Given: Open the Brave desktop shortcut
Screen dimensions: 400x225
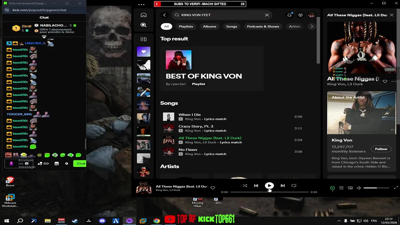Looking at the screenshot, I should [10, 182].
